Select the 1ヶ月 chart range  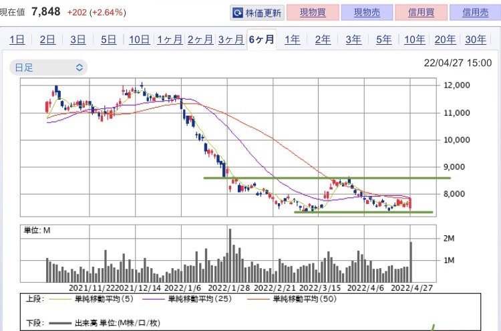pos(170,39)
